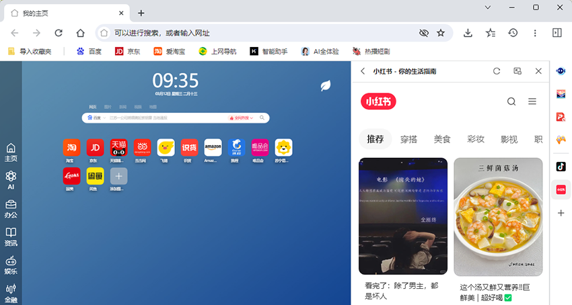Bookmark this page with the star icon
The height and width of the screenshot is (305, 572).
pos(441,33)
